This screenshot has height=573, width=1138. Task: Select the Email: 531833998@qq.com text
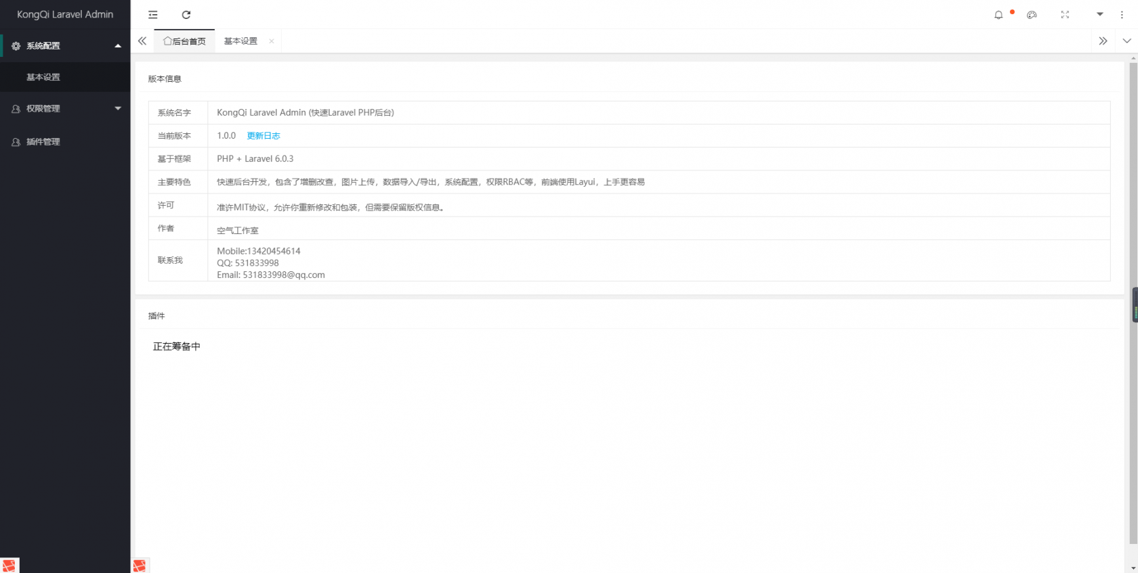click(271, 275)
